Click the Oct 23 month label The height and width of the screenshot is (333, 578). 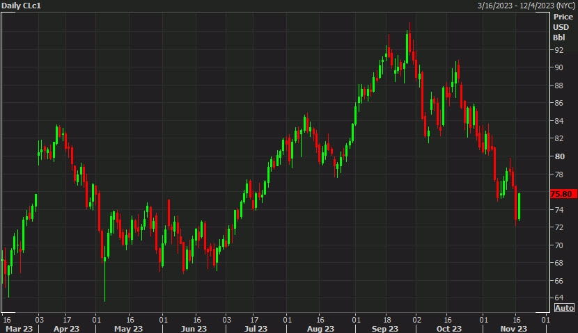448,329
